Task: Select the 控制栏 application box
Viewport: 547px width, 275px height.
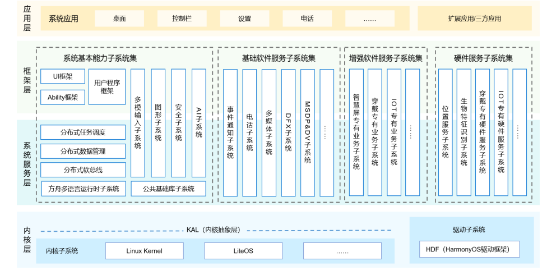Action: click(x=182, y=19)
